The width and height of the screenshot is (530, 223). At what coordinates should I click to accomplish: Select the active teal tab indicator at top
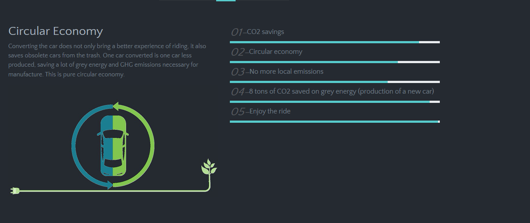(x=226, y=1)
